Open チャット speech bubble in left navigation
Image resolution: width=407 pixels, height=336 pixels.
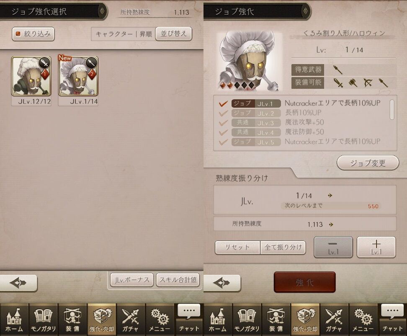(189, 319)
